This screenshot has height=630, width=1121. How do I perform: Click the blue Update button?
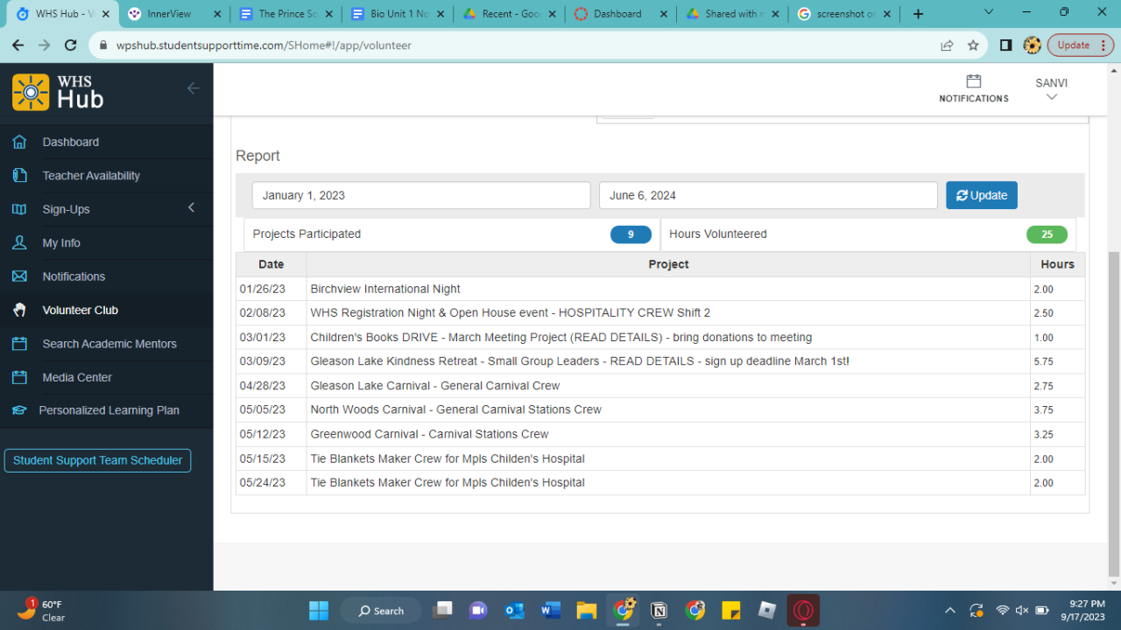click(982, 195)
